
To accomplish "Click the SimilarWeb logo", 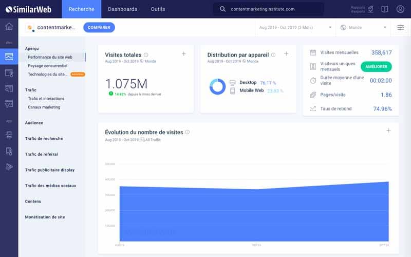I will 28,9.
